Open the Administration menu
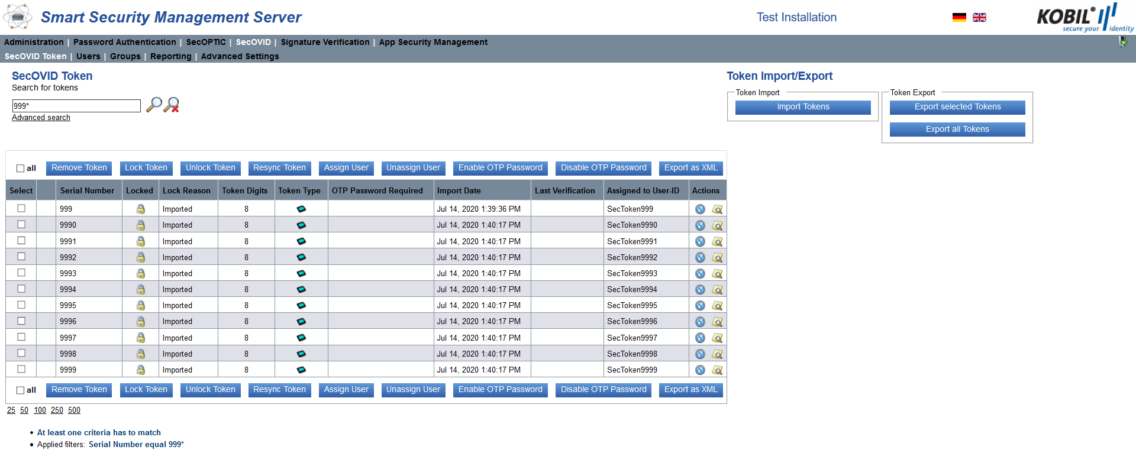Viewport: 1136px width, 453px height. click(x=34, y=42)
